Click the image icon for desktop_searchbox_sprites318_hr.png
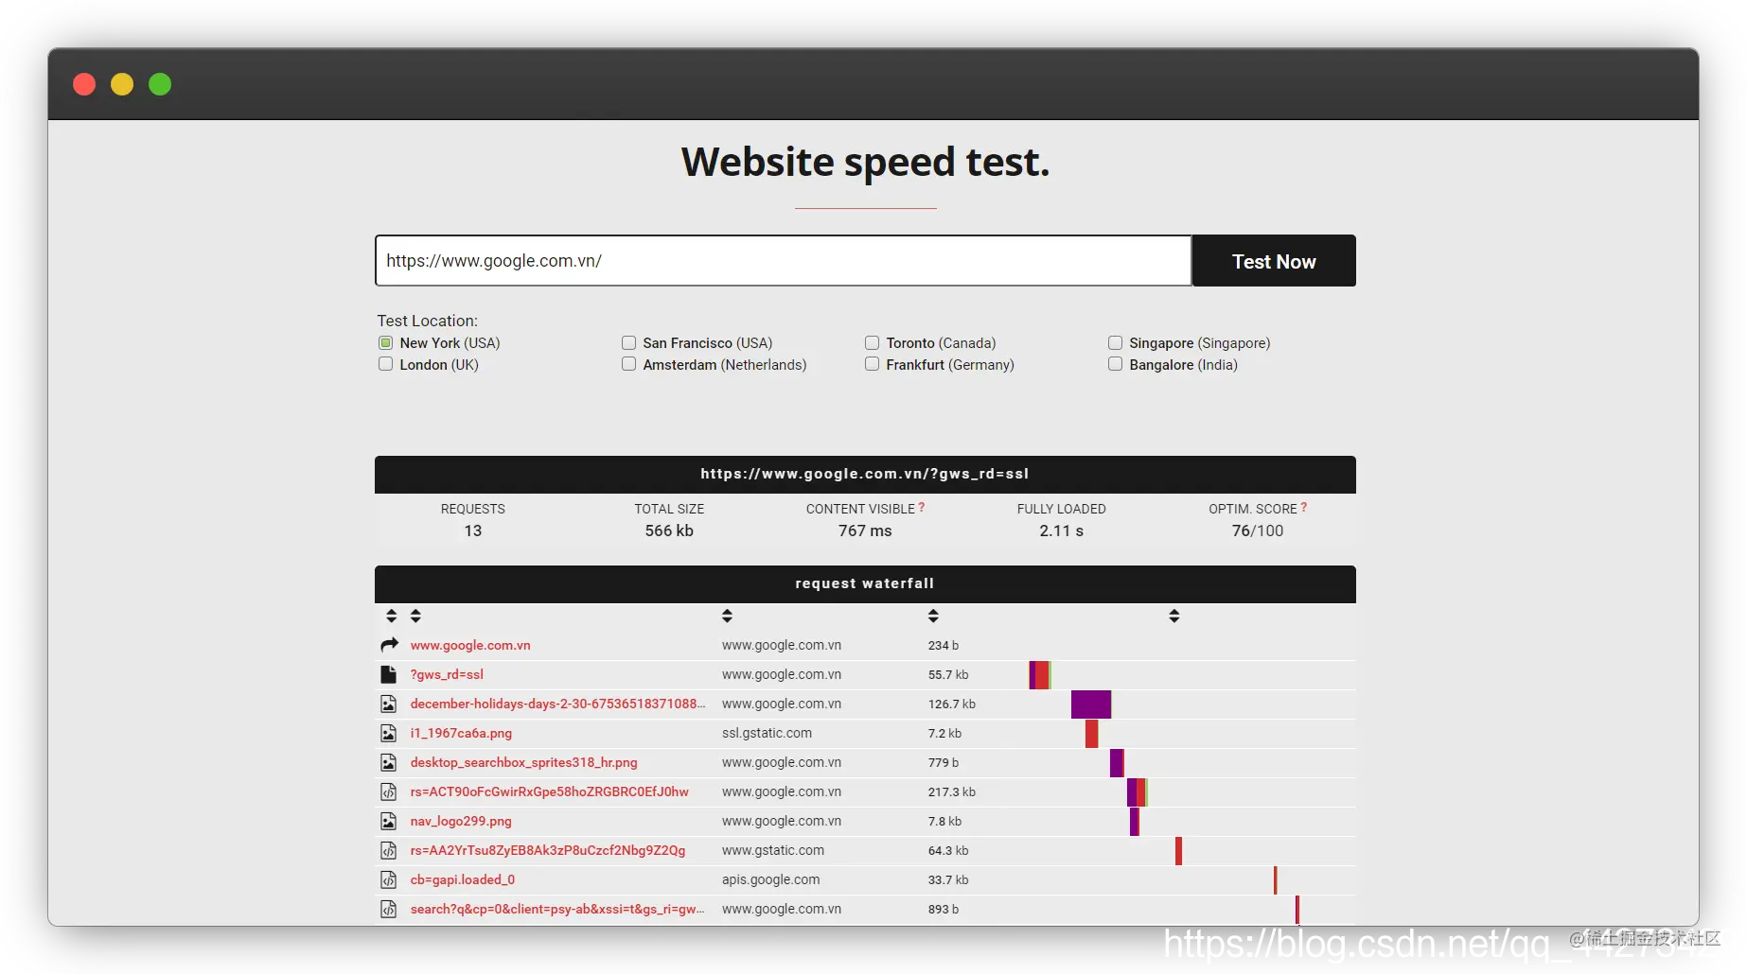Viewport: 1747px width, 974px height. (x=388, y=762)
